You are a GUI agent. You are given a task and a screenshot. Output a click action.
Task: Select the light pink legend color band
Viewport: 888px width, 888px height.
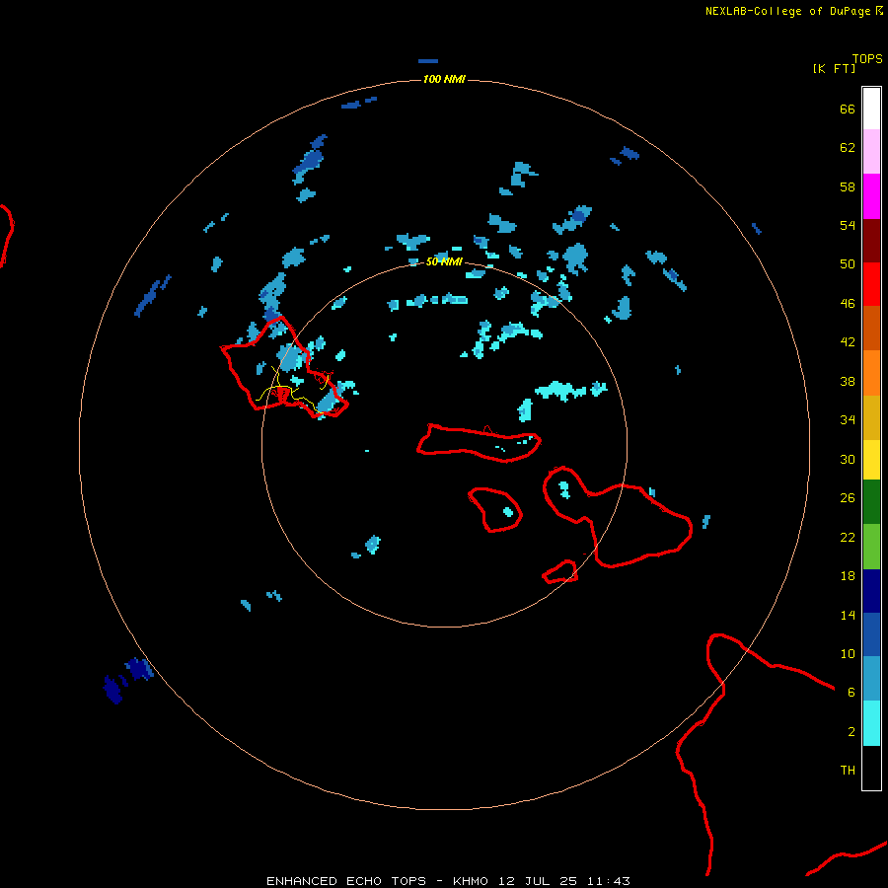[871, 152]
